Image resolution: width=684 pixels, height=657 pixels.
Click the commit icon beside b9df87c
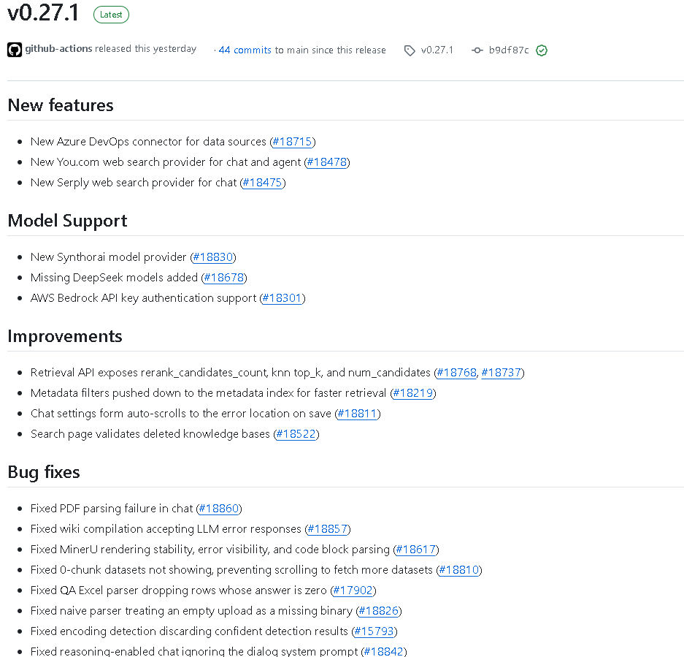pyautogui.click(x=477, y=50)
